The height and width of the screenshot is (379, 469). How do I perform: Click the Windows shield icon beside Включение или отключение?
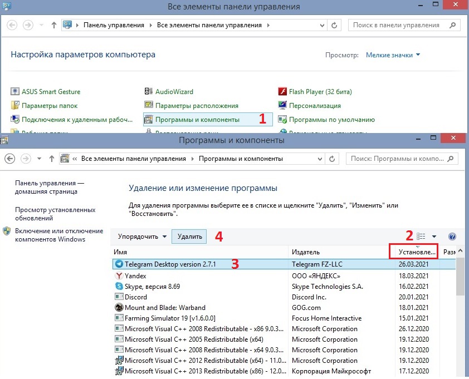[x=7, y=232]
